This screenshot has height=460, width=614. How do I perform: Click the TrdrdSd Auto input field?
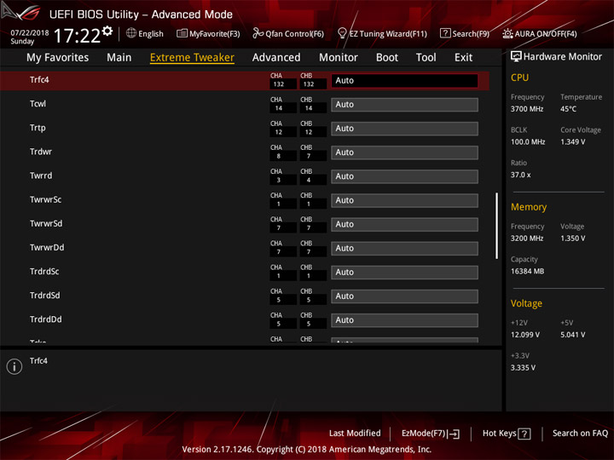click(x=404, y=296)
